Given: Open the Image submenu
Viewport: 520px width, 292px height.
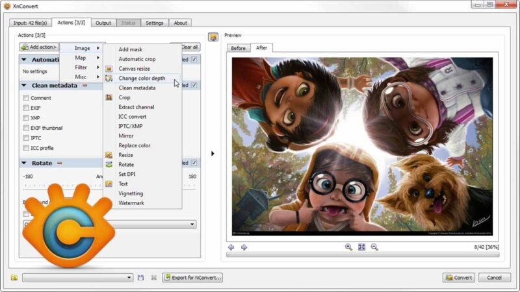Looking at the screenshot, I should pyautogui.click(x=81, y=48).
